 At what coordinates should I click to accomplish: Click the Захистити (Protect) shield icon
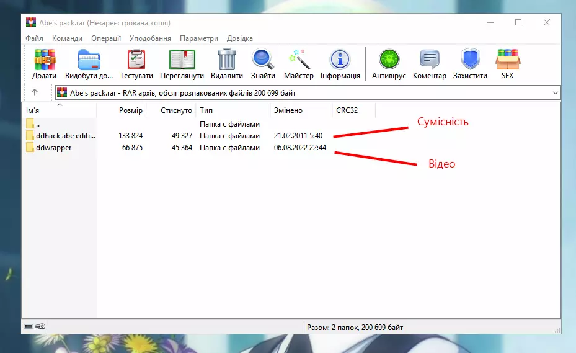click(470, 59)
